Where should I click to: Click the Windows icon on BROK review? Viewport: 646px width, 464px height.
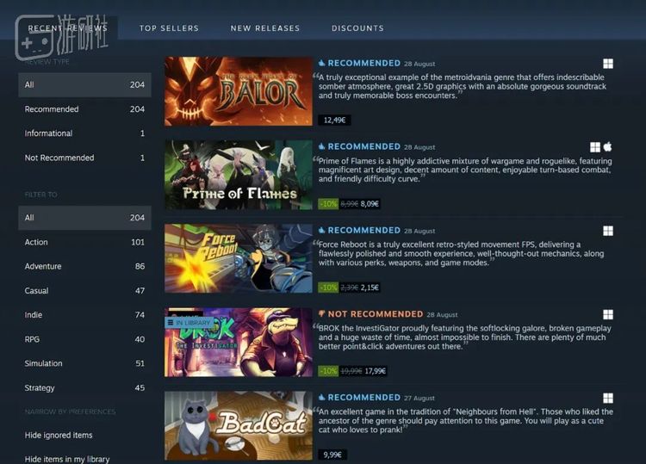[608, 314]
